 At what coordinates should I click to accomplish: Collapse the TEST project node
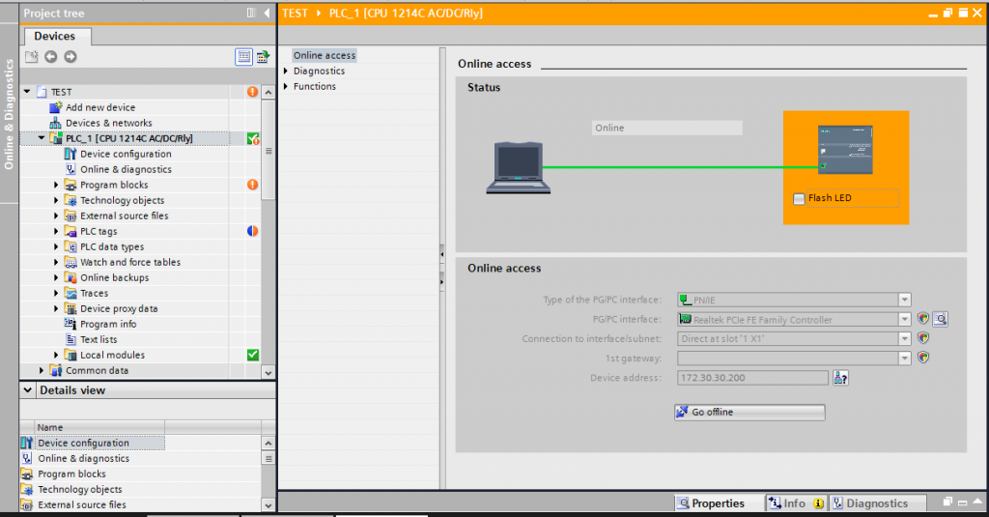(x=27, y=92)
